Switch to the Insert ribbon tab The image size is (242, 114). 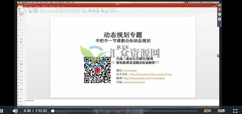25,6
